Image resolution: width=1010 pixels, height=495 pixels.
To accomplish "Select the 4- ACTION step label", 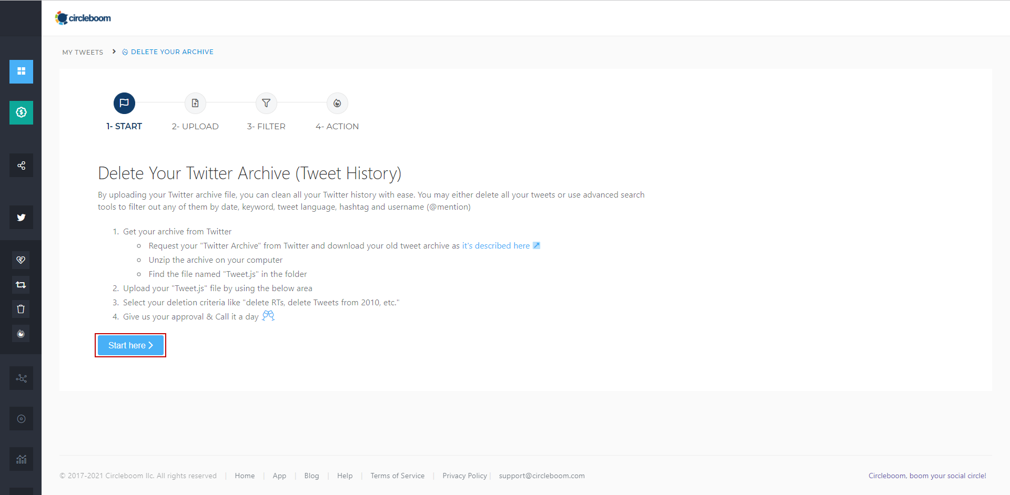I will coord(337,126).
